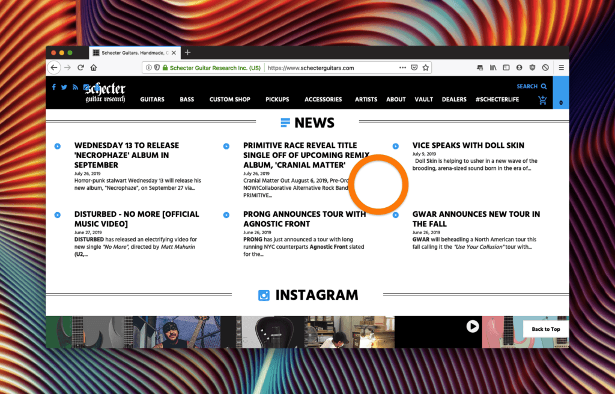This screenshot has width=615, height=394.
Task: Open Instagram photo of green and gray guitars
Action: click(89, 332)
